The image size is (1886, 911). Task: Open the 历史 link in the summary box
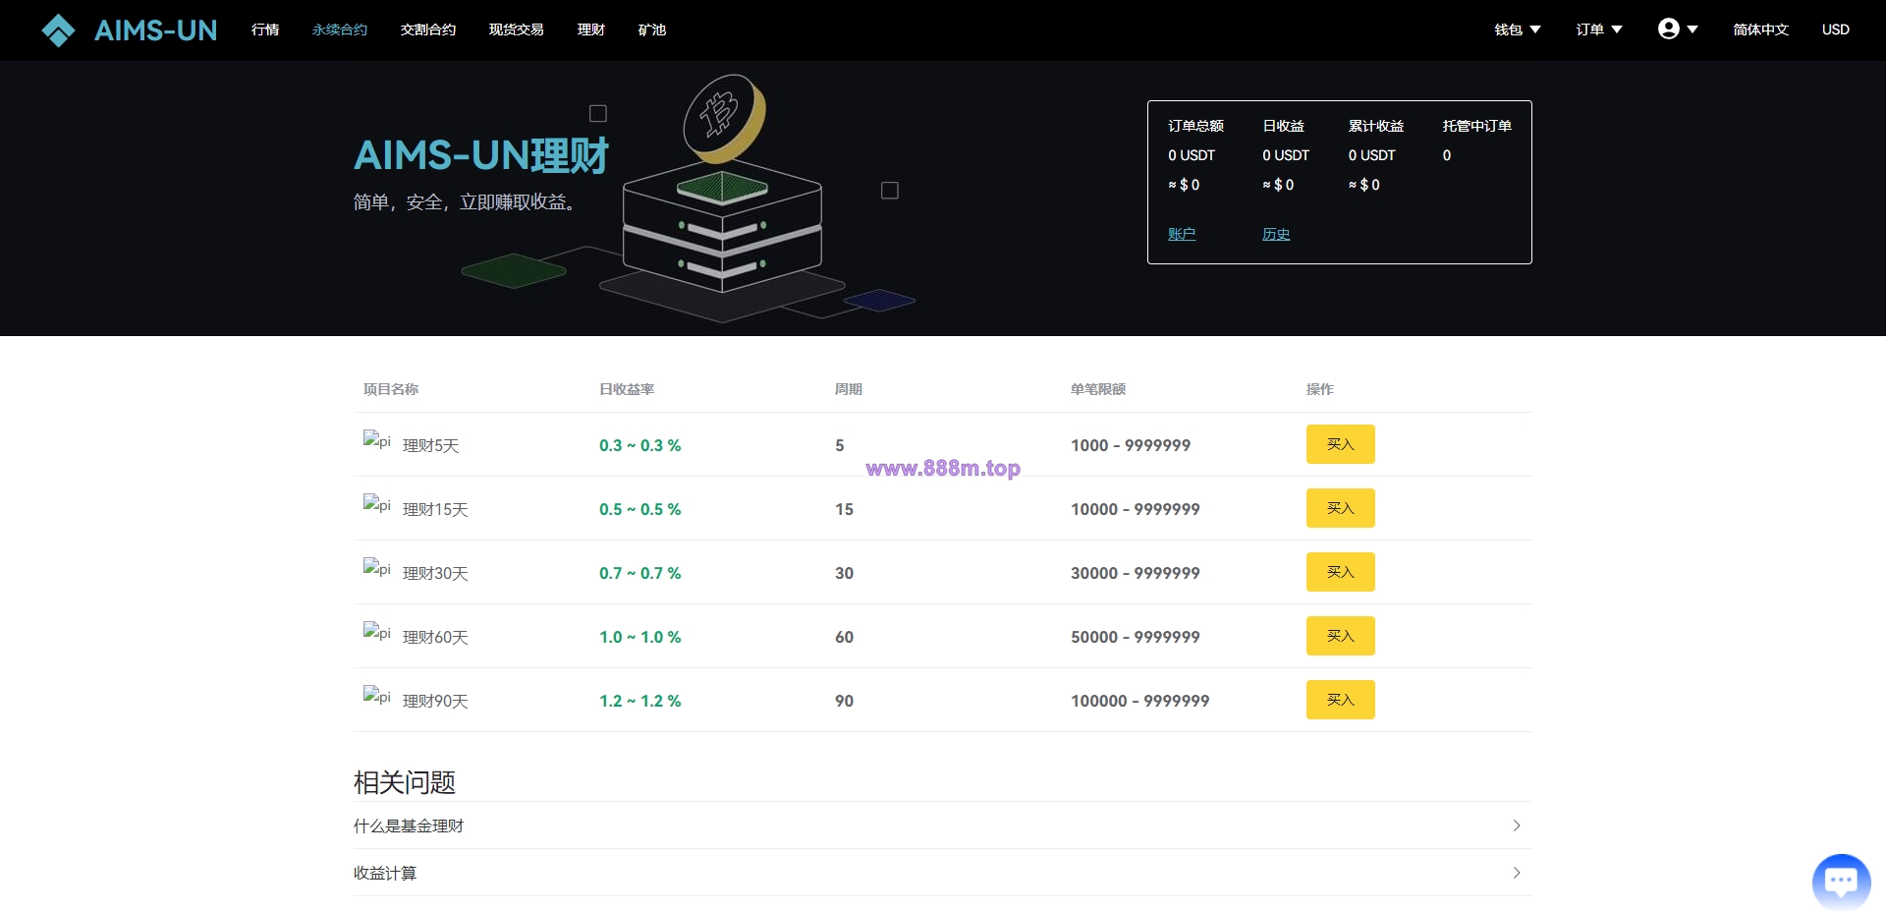(1276, 234)
